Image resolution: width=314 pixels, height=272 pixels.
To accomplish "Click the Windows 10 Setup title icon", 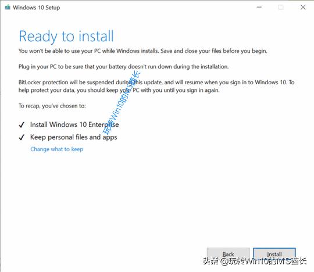I will tap(8, 8).
